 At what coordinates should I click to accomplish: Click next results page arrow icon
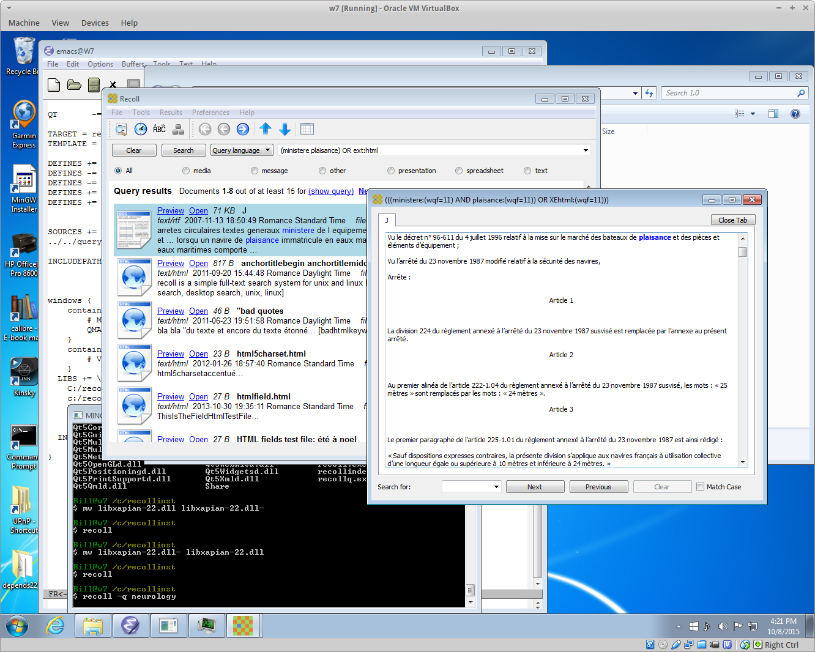click(x=243, y=129)
